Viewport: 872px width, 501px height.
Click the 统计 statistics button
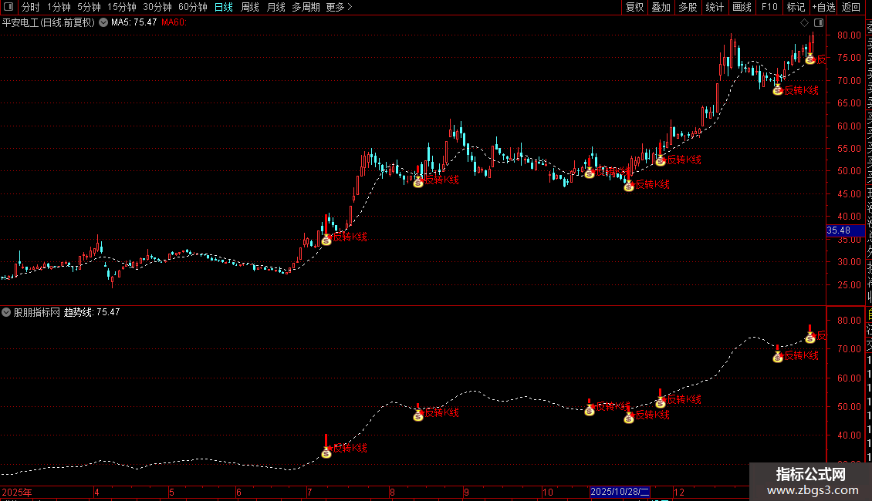coord(715,7)
